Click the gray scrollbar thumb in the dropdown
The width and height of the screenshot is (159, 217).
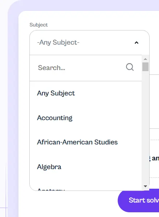(x=145, y=67)
